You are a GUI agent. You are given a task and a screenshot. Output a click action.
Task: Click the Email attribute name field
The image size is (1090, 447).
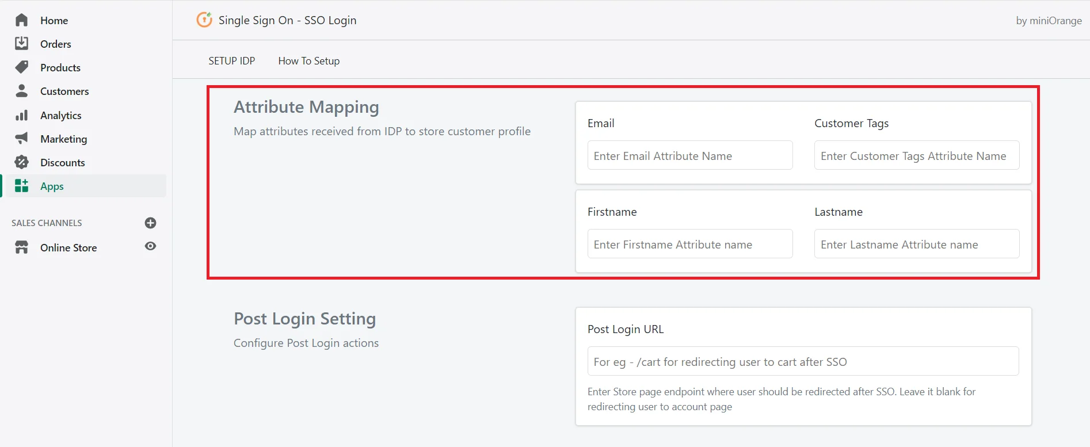tap(689, 155)
